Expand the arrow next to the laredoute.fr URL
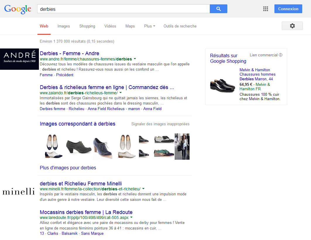 [x=131, y=218]
